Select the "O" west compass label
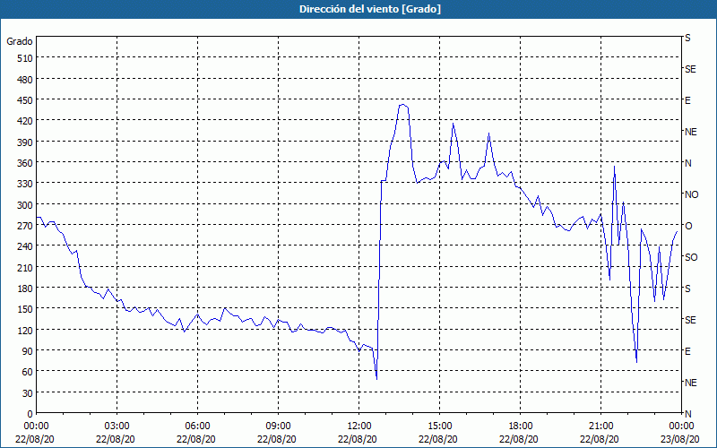 (688, 226)
